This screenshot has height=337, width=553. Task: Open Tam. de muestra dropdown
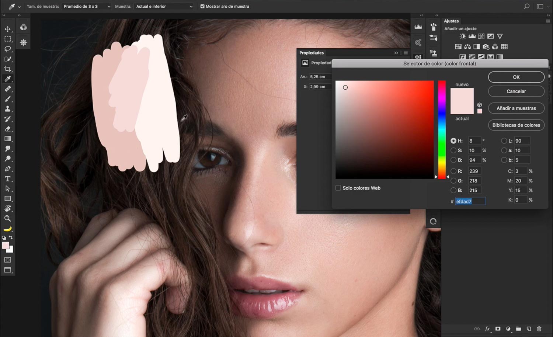[x=86, y=6]
